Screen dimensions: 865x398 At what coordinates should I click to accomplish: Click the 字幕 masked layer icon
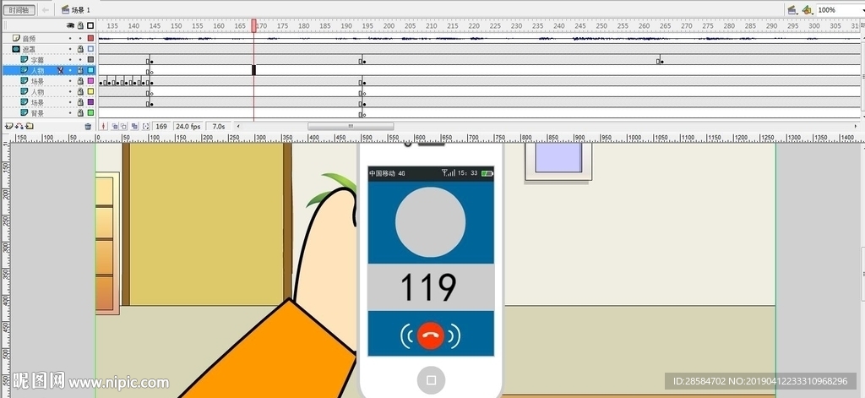(x=24, y=60)
